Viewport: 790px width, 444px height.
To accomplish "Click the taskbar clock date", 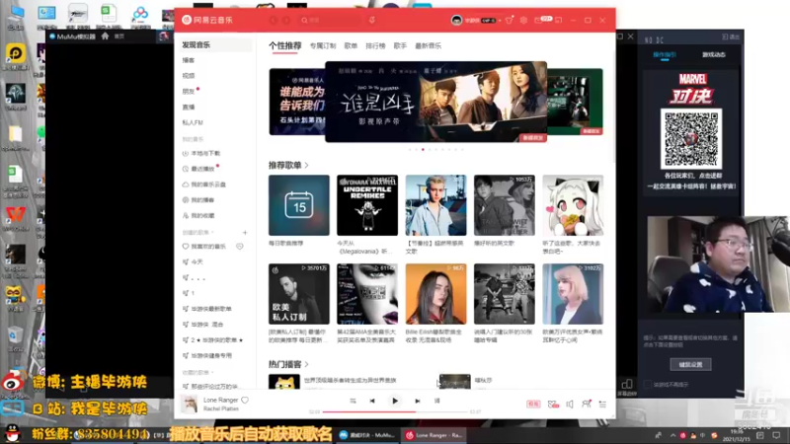I will click(x=736, y=435).
